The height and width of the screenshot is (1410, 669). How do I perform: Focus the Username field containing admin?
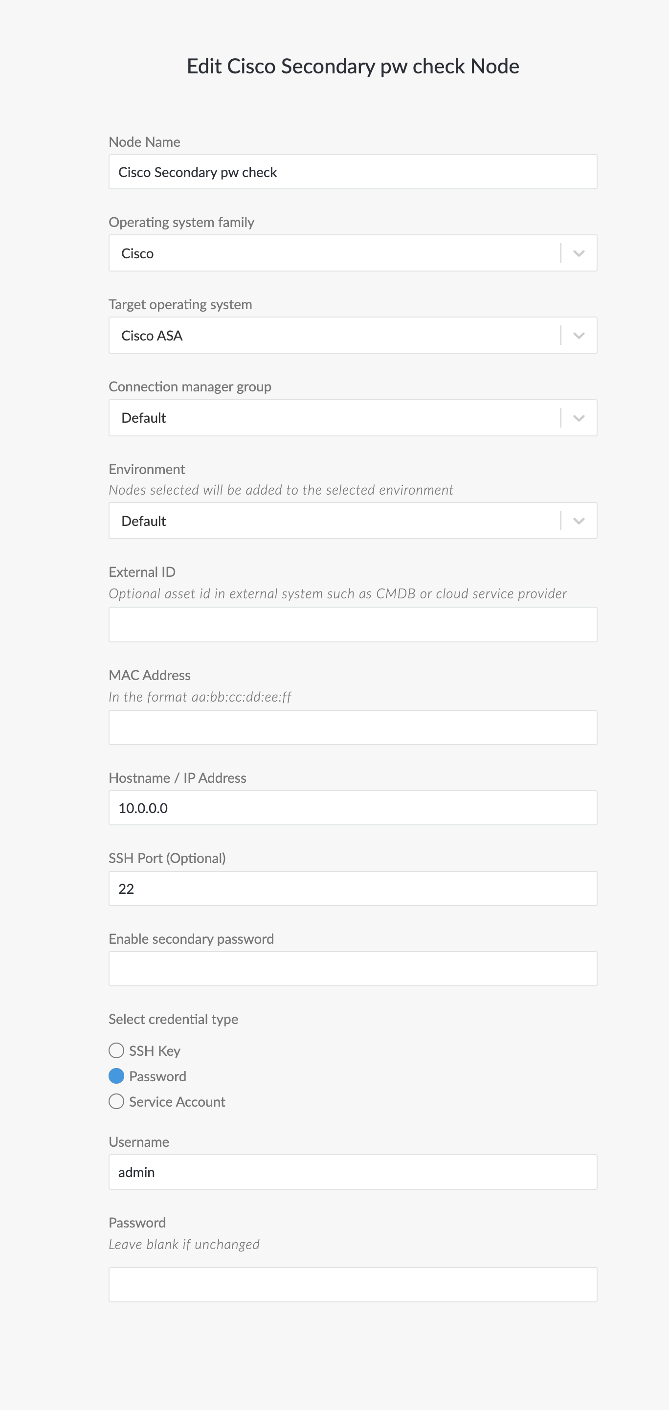pos(353,1172)
